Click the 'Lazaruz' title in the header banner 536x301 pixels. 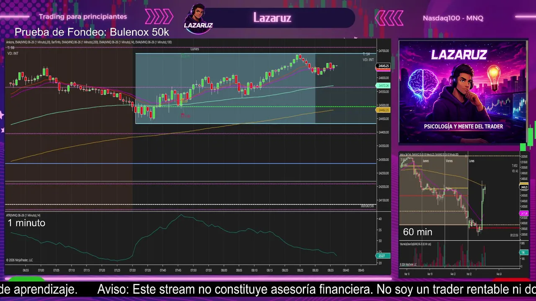point(272,18)
